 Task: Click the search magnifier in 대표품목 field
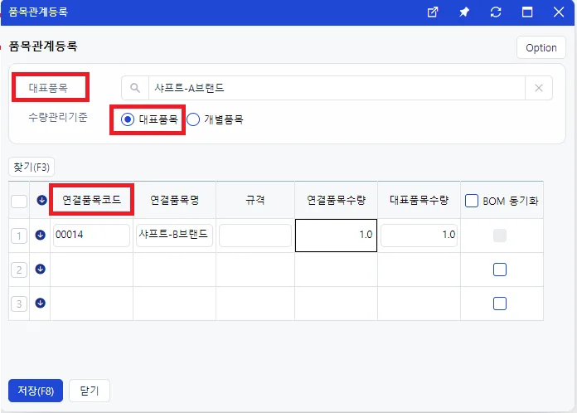(135, 88)
